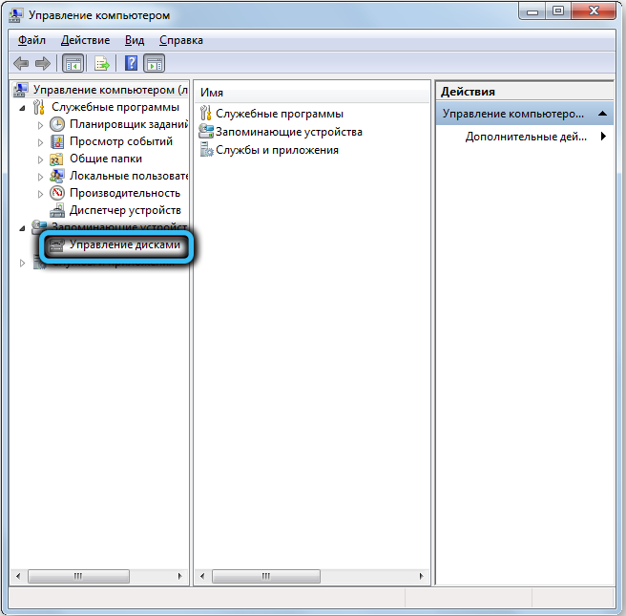Click the tree pane horizontal scrollbar thumb
This screenshot has height=616, width=626.
78,576
